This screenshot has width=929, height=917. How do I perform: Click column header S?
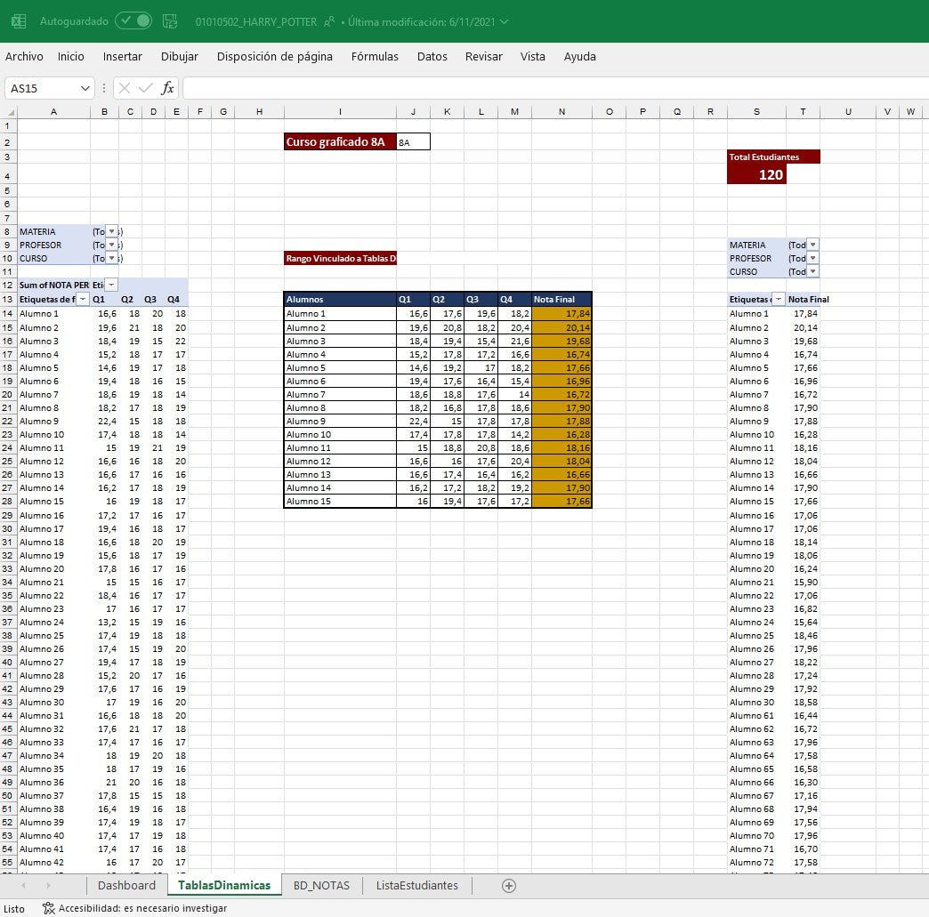[x=756, y=111]
